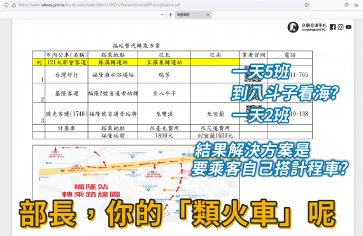Click the 基隆客運 table cell
The width and height of the screenshot is (363, 236).
(x=66, y=93)
